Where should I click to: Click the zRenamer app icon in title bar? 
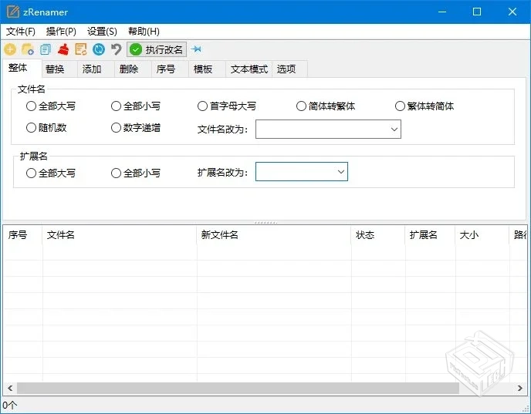point(13,12)
